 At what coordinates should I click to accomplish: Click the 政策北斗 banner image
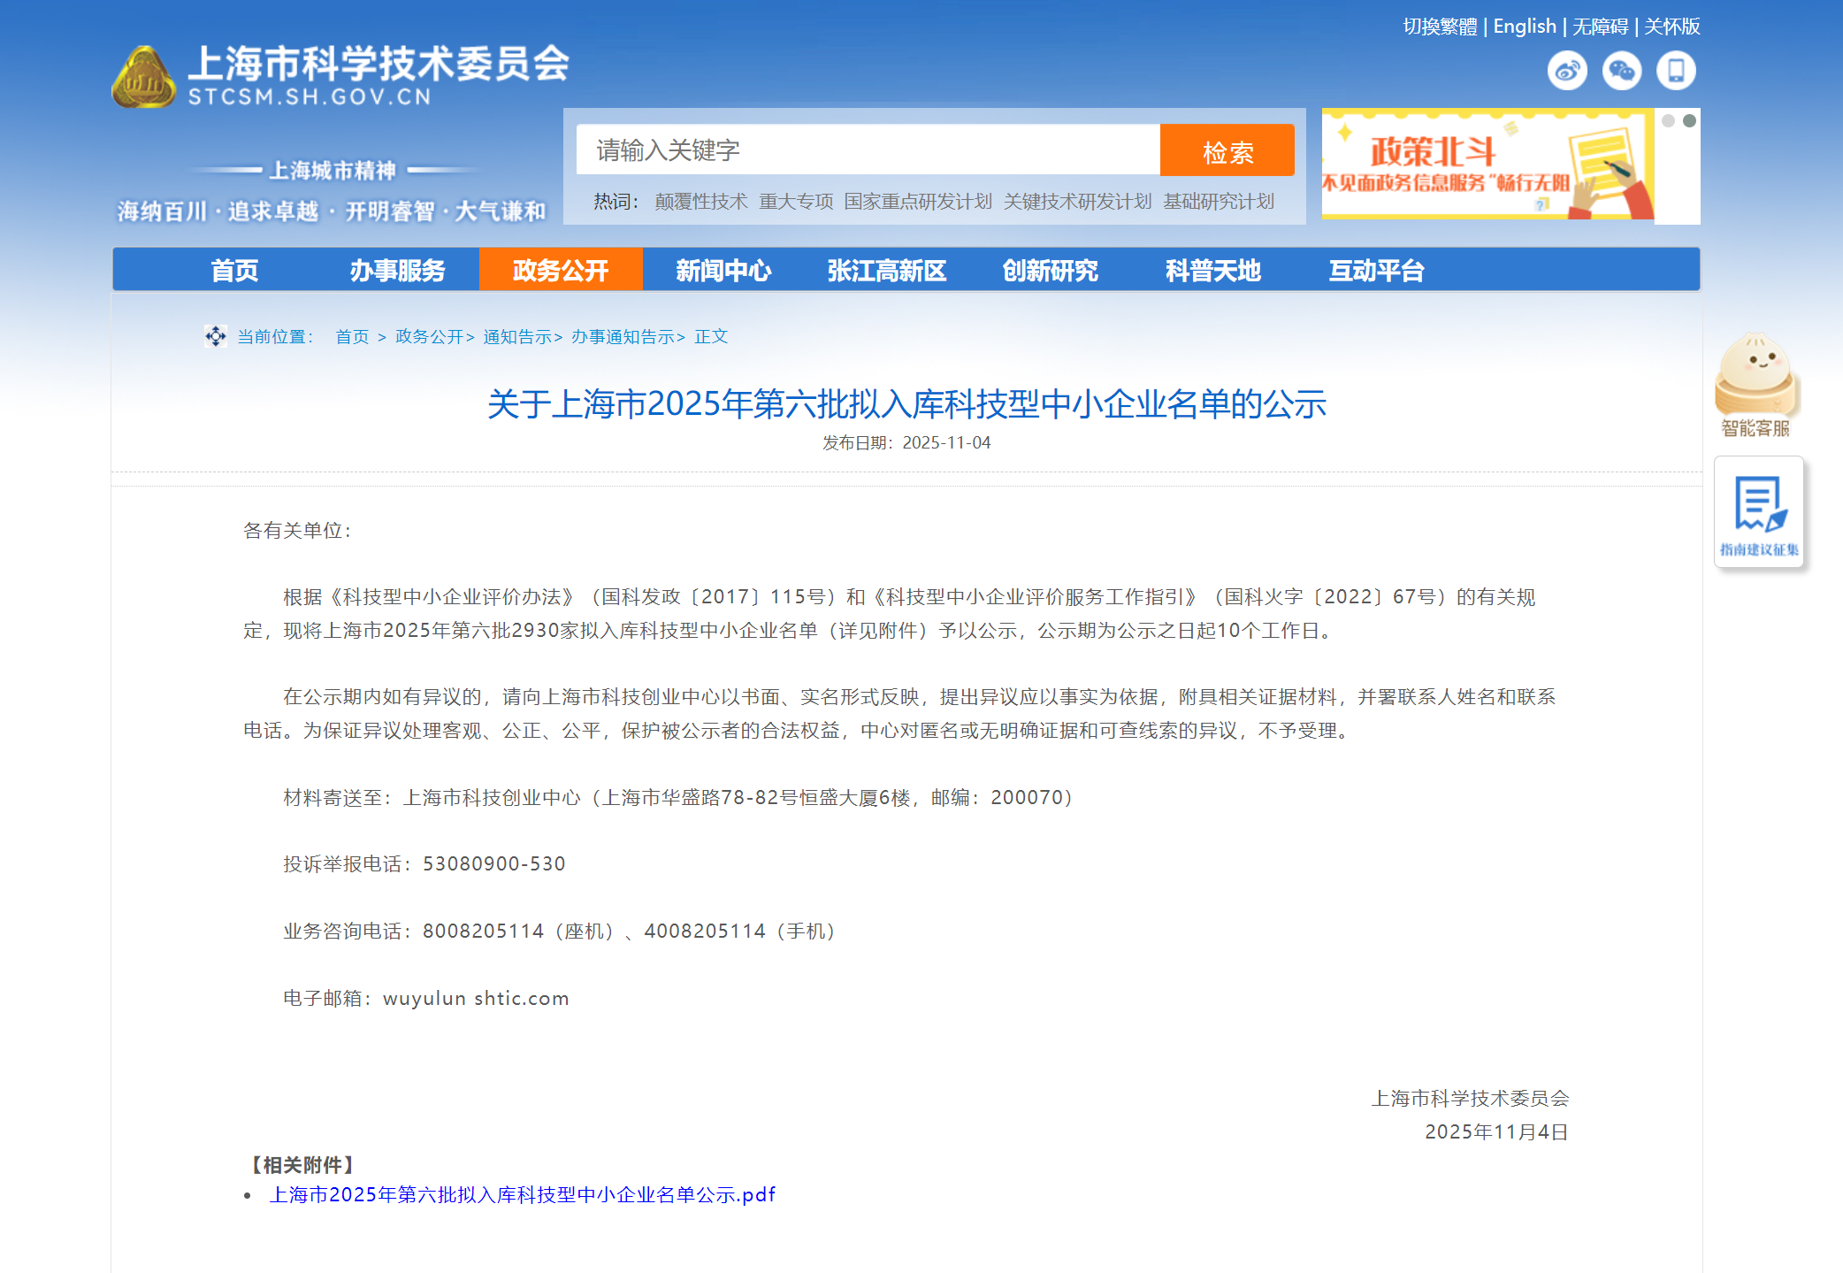tap(1486, 165)
